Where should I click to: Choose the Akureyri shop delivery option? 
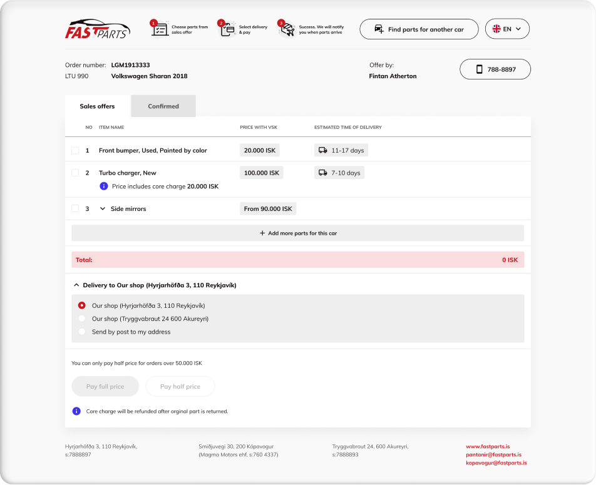pos(82,319)
